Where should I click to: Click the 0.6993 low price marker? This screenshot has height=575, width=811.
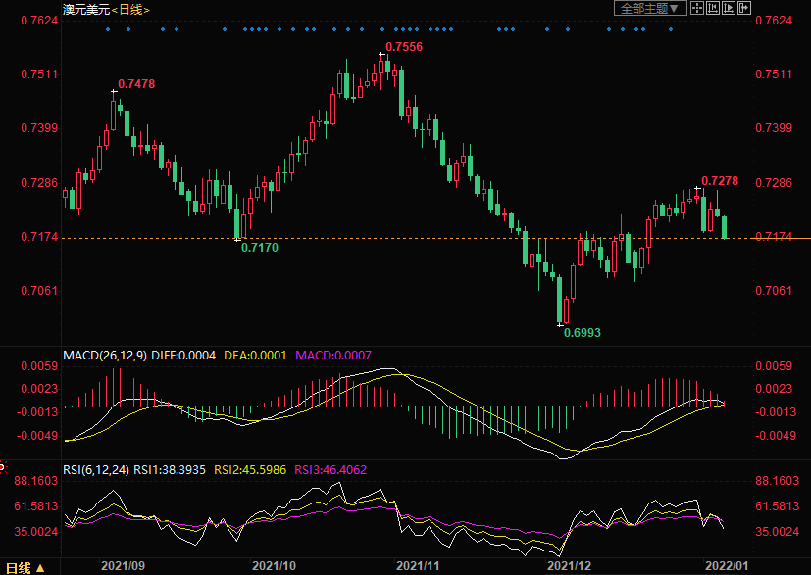click(x=583, y=333)
